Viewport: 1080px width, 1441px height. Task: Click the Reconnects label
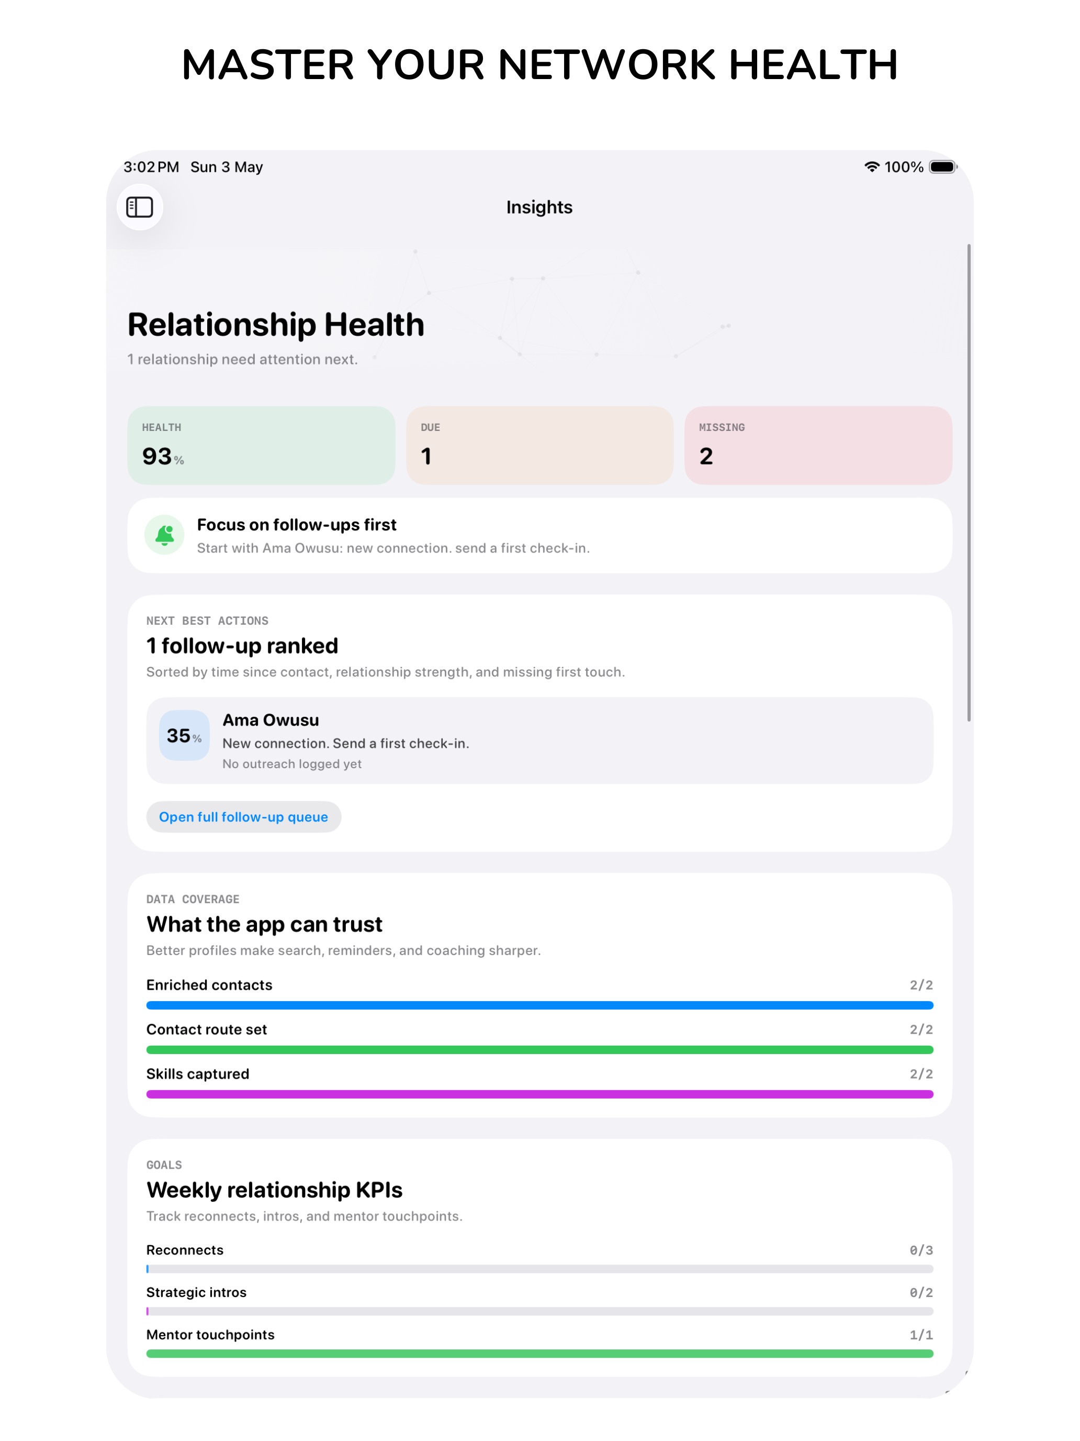click(x=185, y=1250)
